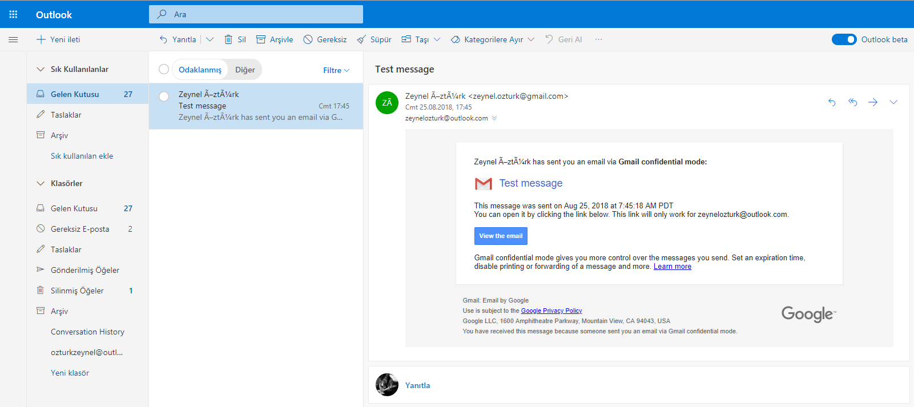914x407 pixels.
Task: Click the search magnifier icon
Action: pos(162,14)
